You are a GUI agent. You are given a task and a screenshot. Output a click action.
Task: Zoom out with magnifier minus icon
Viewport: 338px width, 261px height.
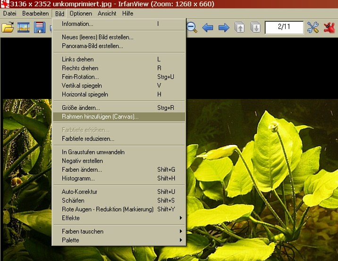tap(192, 27)
